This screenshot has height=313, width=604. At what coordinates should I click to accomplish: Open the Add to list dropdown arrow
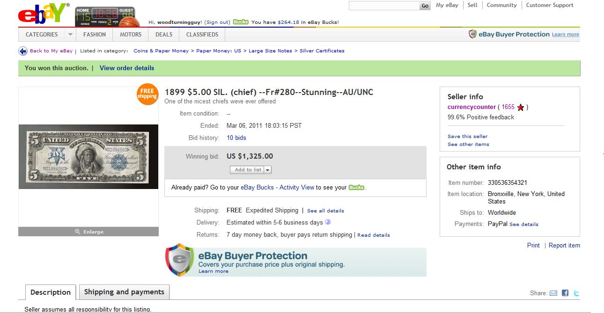coord(268,170)
